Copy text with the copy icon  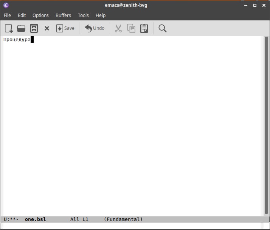131,28
